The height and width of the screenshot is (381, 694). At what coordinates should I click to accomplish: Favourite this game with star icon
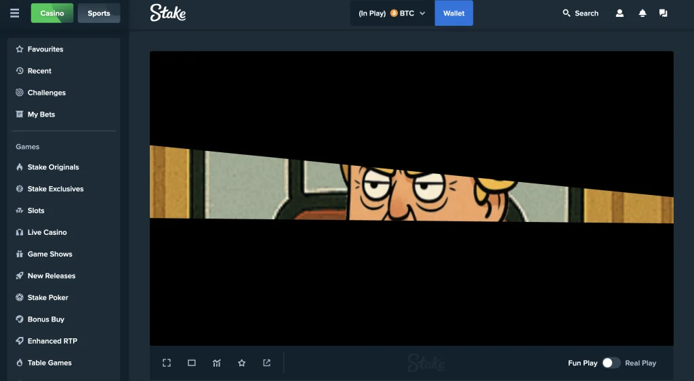242,363
